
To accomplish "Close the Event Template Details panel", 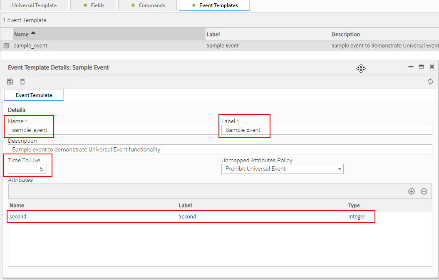I will click(x=432, y=67).
